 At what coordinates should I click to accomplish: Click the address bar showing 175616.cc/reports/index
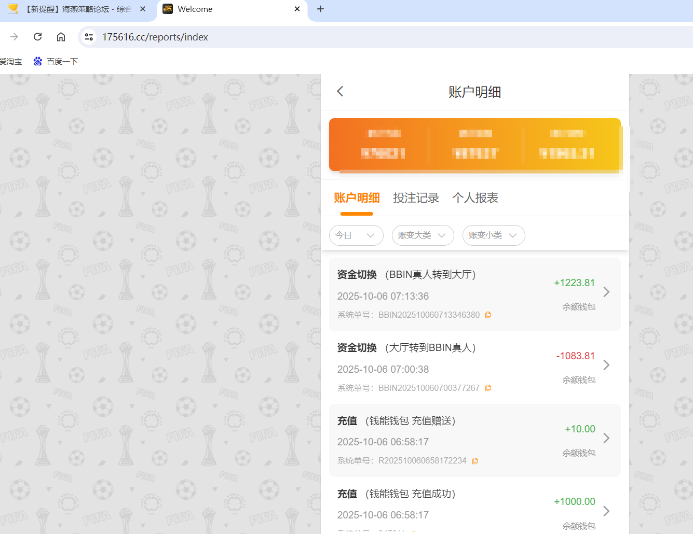[156, 37]
